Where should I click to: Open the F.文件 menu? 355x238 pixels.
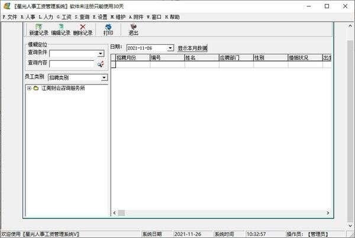click(x=9, y=17)
